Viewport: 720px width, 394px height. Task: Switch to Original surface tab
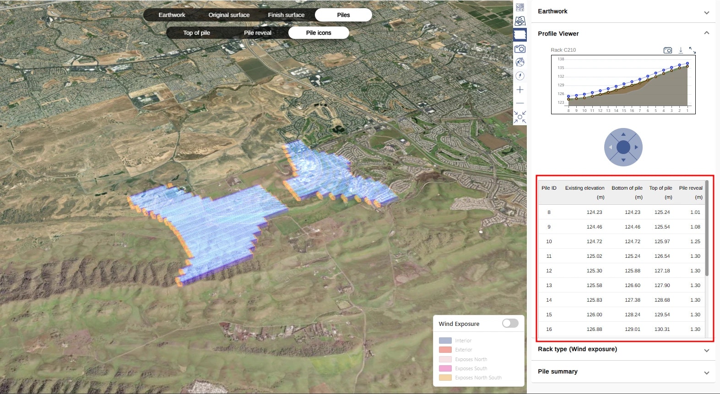click(229, 15)
